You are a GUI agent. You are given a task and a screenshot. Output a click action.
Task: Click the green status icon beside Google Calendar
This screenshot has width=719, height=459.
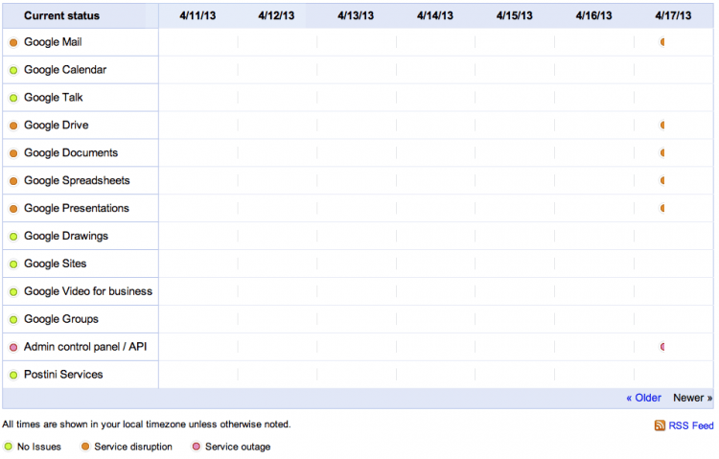(13, 70)
